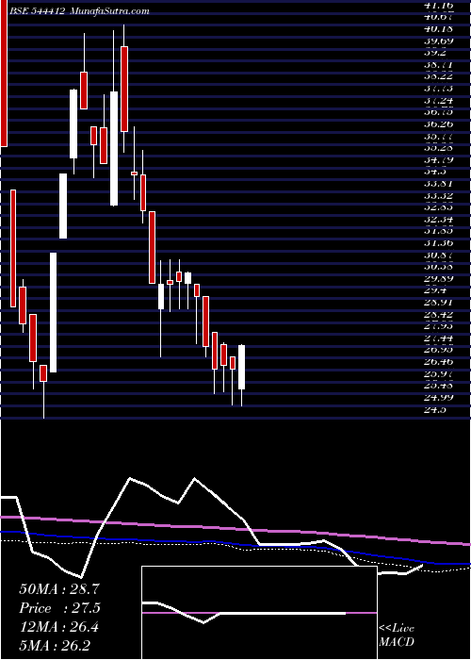Click the 37.24 price axis label
Screen dimensions: 471x660
tap(438, 100)
